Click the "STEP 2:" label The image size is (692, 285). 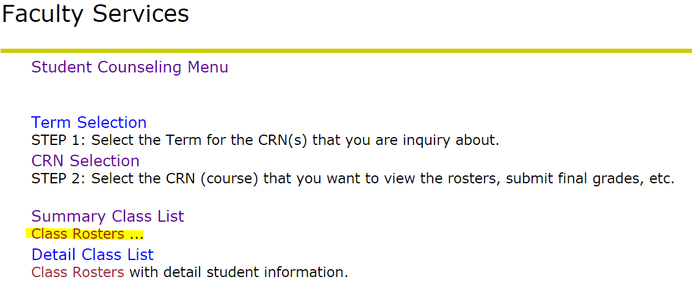59,179
